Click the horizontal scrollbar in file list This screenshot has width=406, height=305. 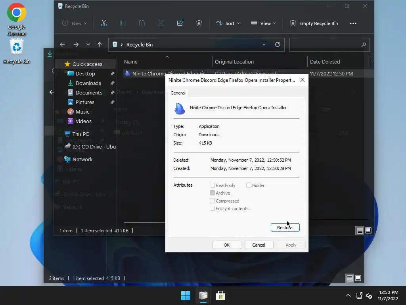pos(144,222)
